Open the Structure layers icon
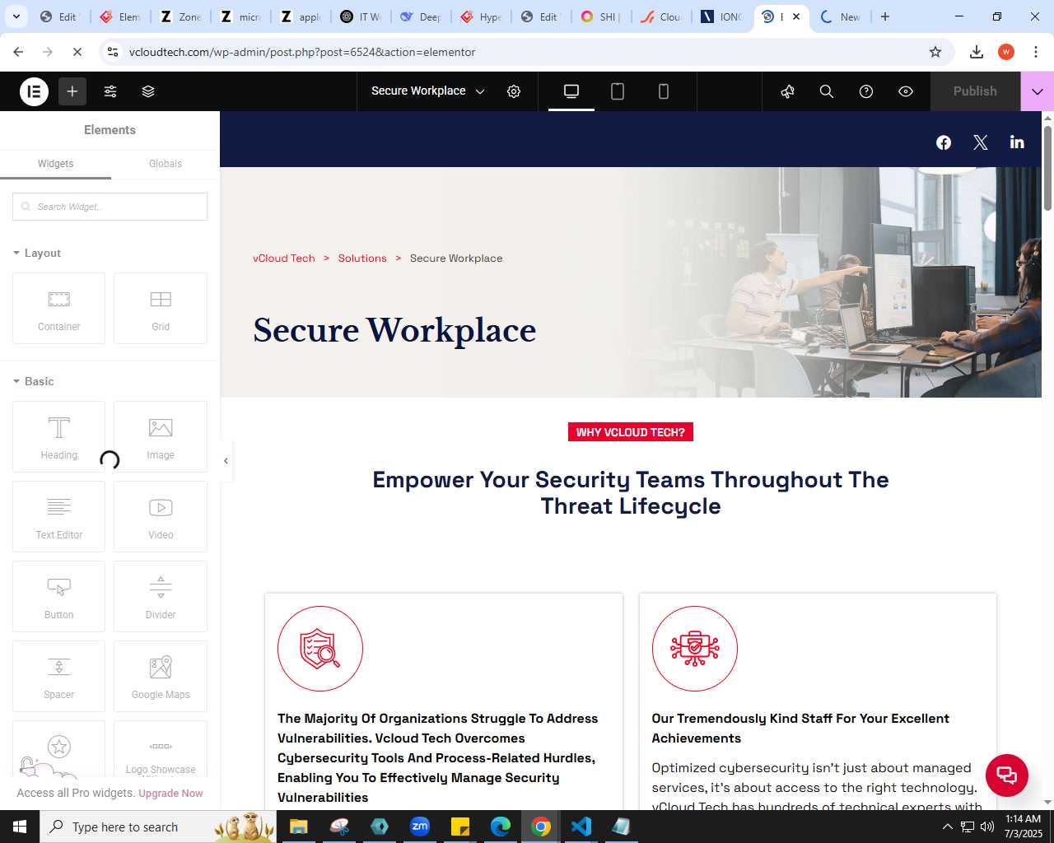 (148, 91)
